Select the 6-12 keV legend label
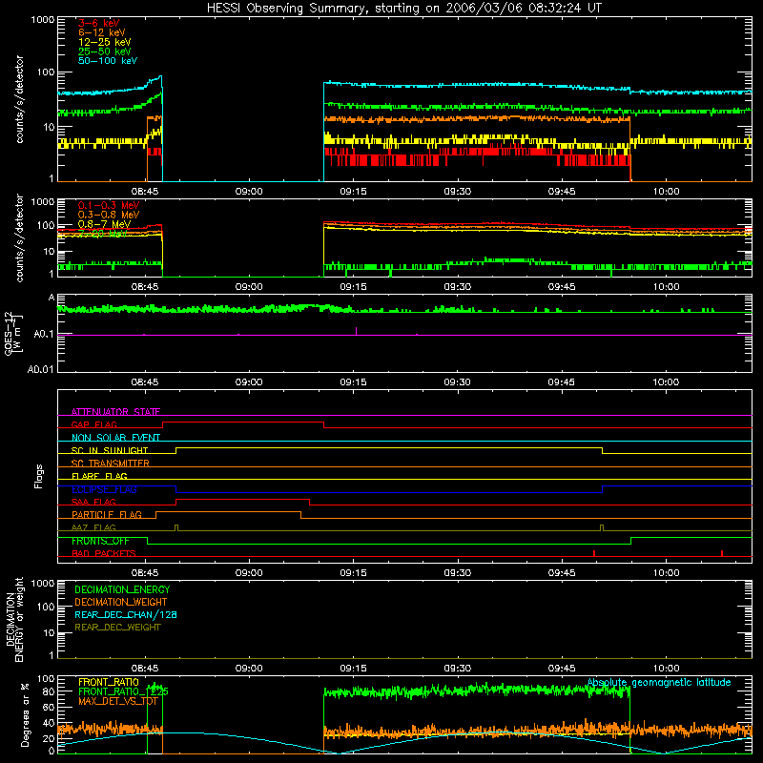Screen dimensions: 763x763 102,32
